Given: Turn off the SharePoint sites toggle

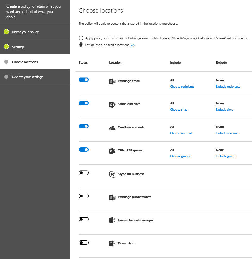Looking at the screenshot, I should (84, 103).
